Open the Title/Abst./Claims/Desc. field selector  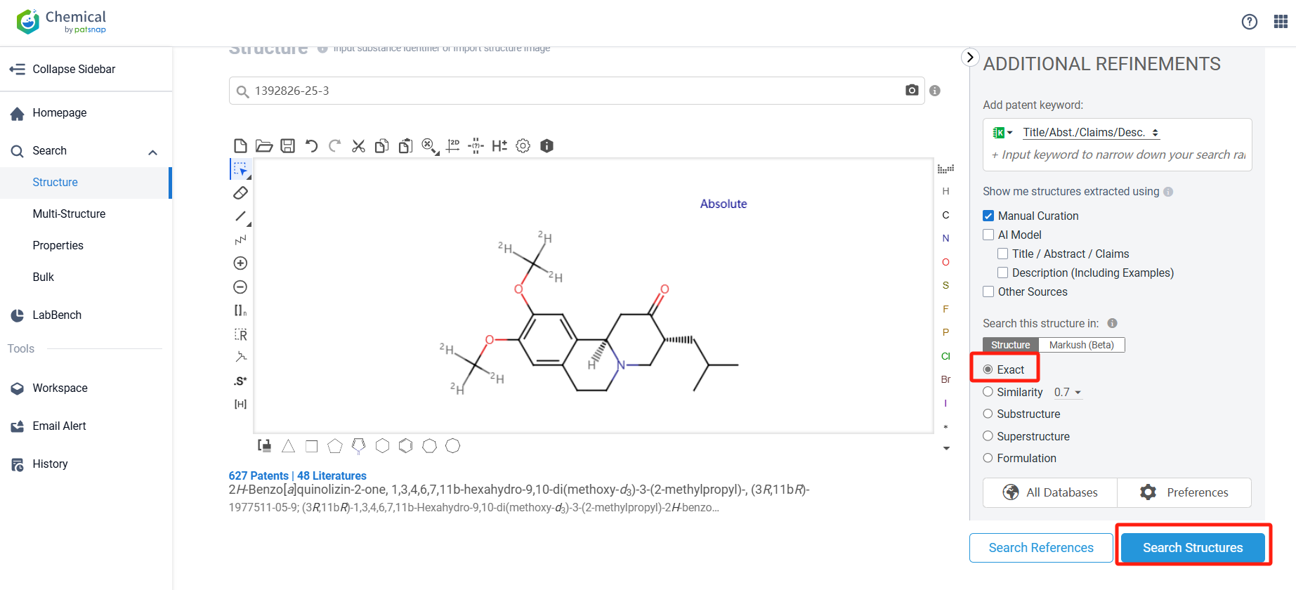point(1089,132)
